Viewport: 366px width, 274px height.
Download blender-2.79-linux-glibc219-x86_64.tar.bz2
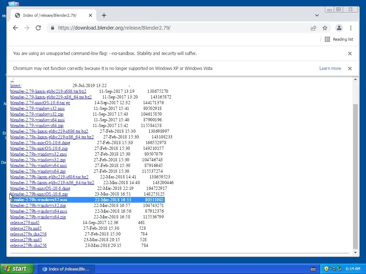pyautogui.click(x=51, y=97)
